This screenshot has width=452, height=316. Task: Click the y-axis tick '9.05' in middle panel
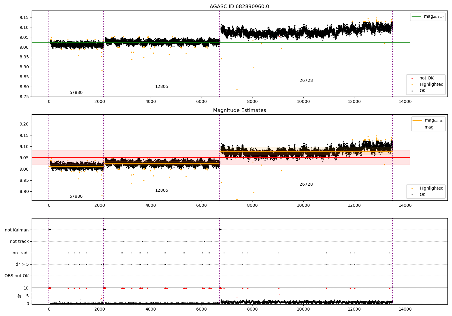pos(24,158)
